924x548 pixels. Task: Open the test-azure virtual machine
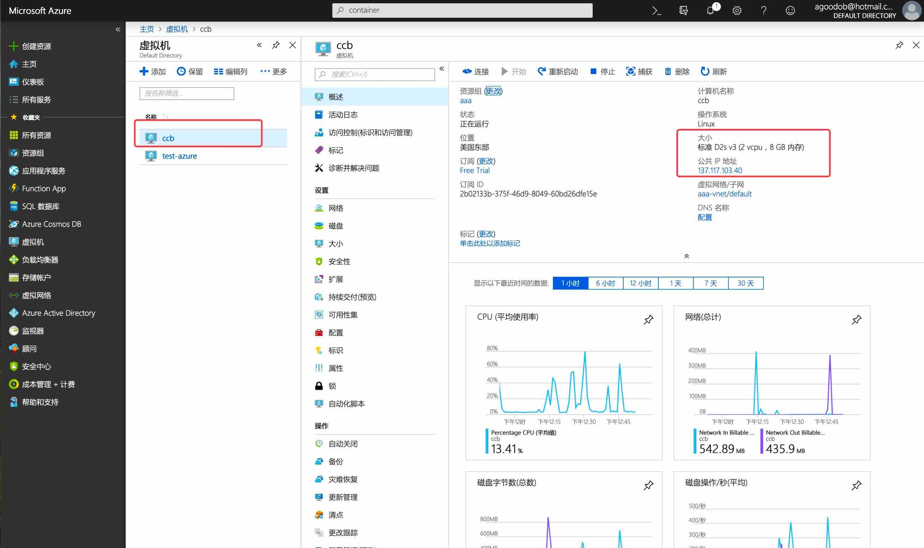[x=179, y=156]
